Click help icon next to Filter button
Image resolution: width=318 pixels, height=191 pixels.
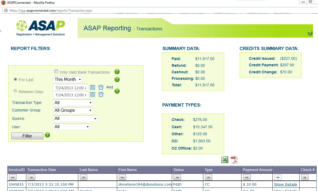(x=47, y=135)
